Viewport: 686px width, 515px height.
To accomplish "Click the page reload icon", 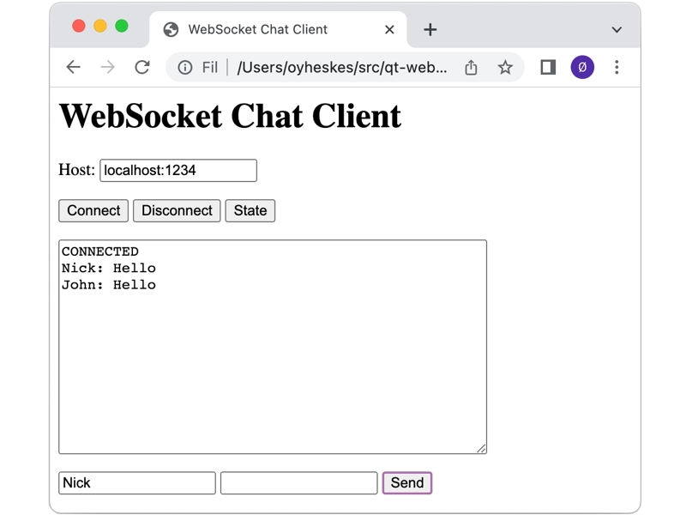I will click(x=142, y=66).
